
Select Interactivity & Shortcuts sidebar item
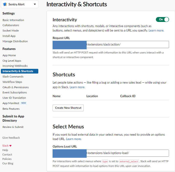[20, 71]
